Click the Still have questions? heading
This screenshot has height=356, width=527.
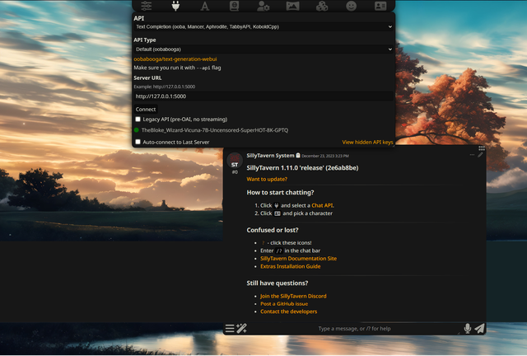click(277, 283)
